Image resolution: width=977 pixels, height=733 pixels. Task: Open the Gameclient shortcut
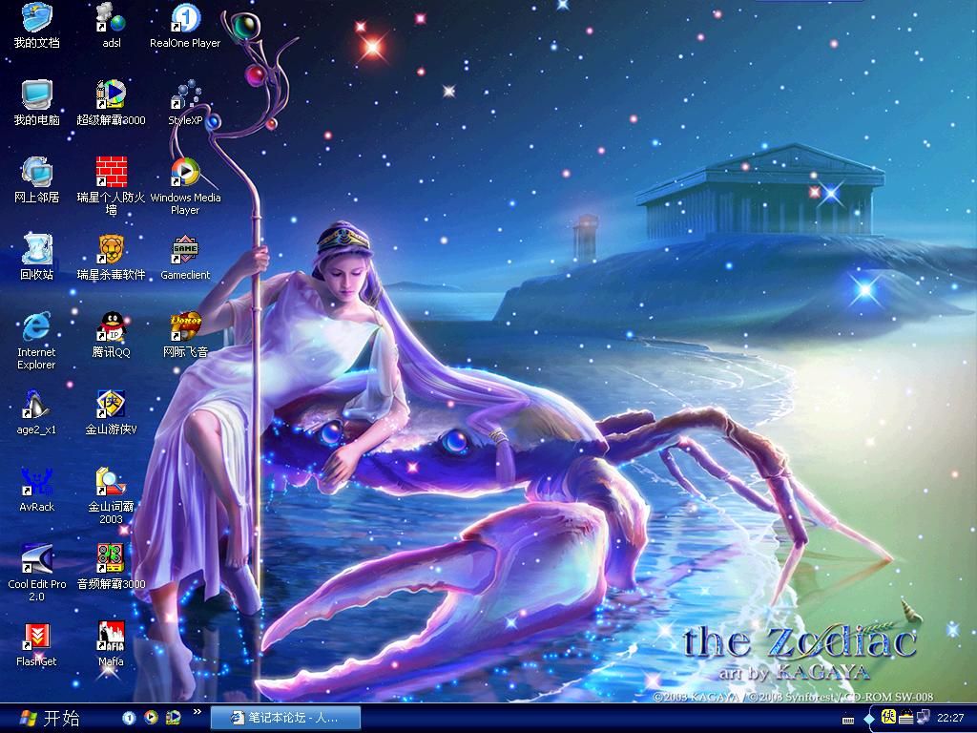click(x=185, y=258)
